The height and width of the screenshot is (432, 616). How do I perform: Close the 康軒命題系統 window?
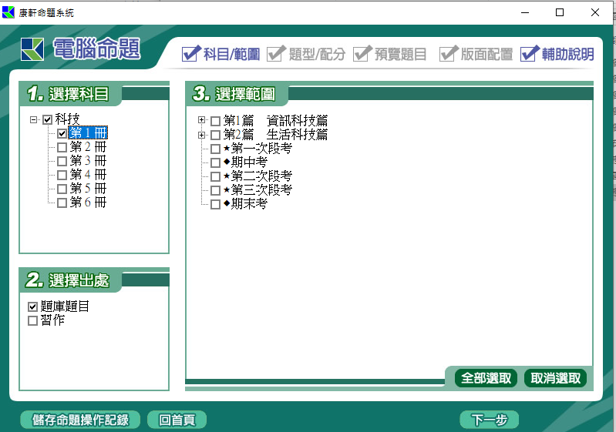click(594, 12)
